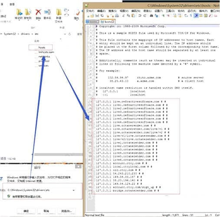Viewport: 220px width, 217px height.
Task: Select networks file in Explorer list
Action: point(43,56)
